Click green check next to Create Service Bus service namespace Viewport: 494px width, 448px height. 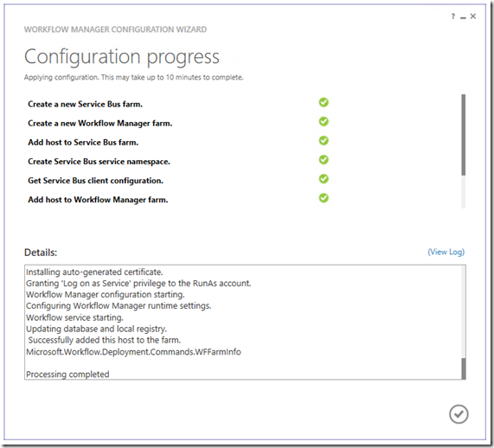click(324, 160)
